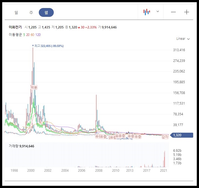The height and width of the screenshot is (188, 199).
Task: Open the Linear scale dropdown
Action: coord(183,39)
